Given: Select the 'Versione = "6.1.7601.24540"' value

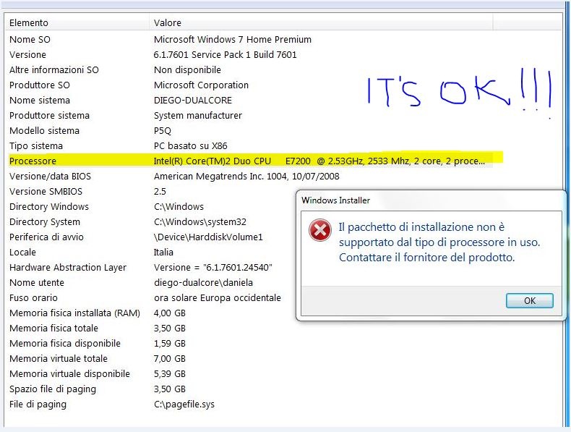Looking at the screenshot, I should click(x=213, y=268).
